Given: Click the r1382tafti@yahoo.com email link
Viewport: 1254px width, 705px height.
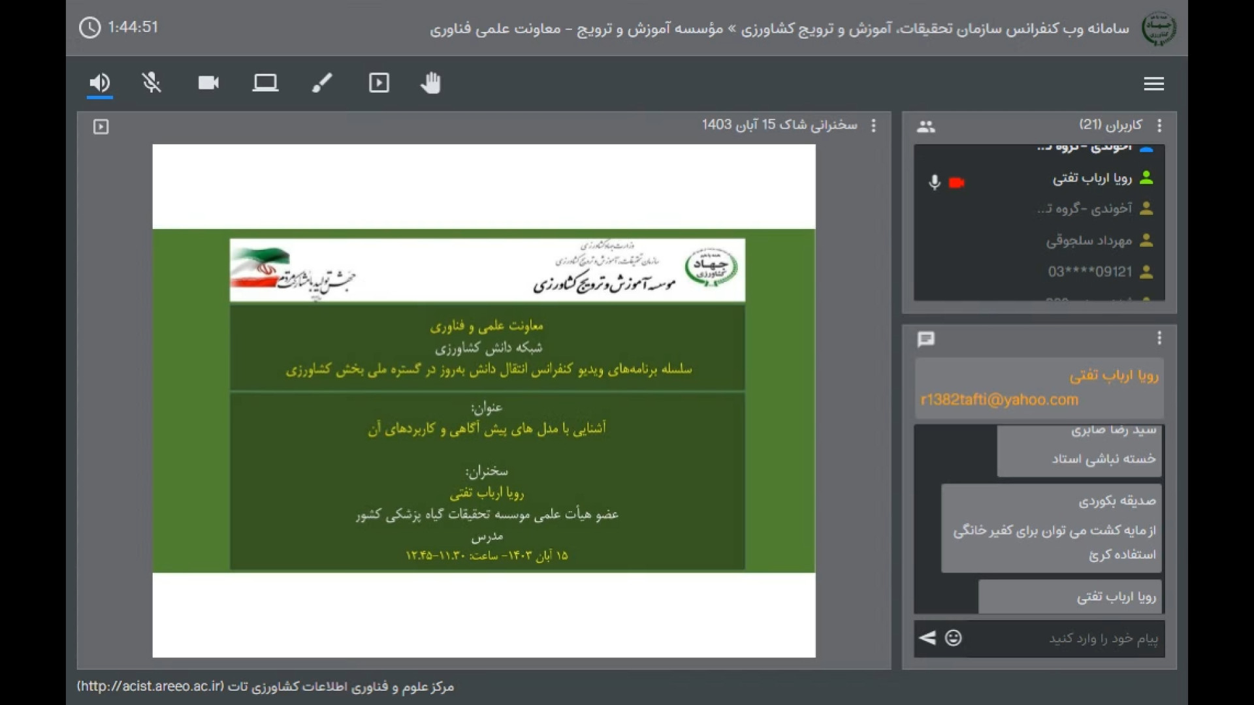Looking at the screenshot, I should 999,399.
